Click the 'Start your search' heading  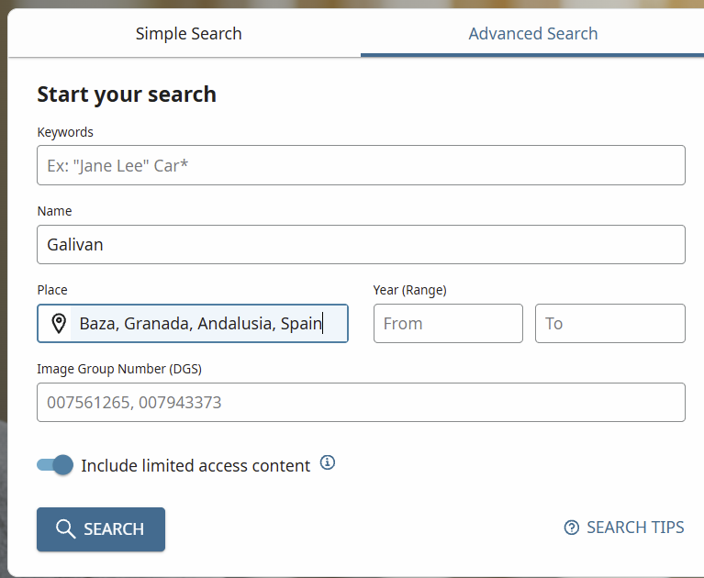pyautogui.click(x=127, y=94)
